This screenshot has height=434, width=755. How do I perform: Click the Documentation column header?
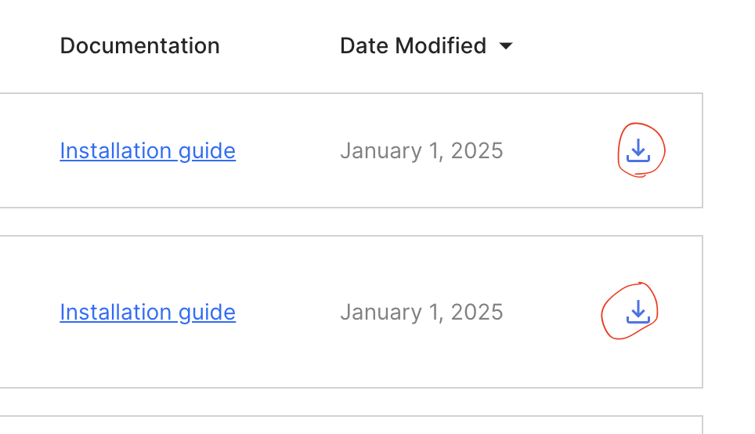[139, 45]
